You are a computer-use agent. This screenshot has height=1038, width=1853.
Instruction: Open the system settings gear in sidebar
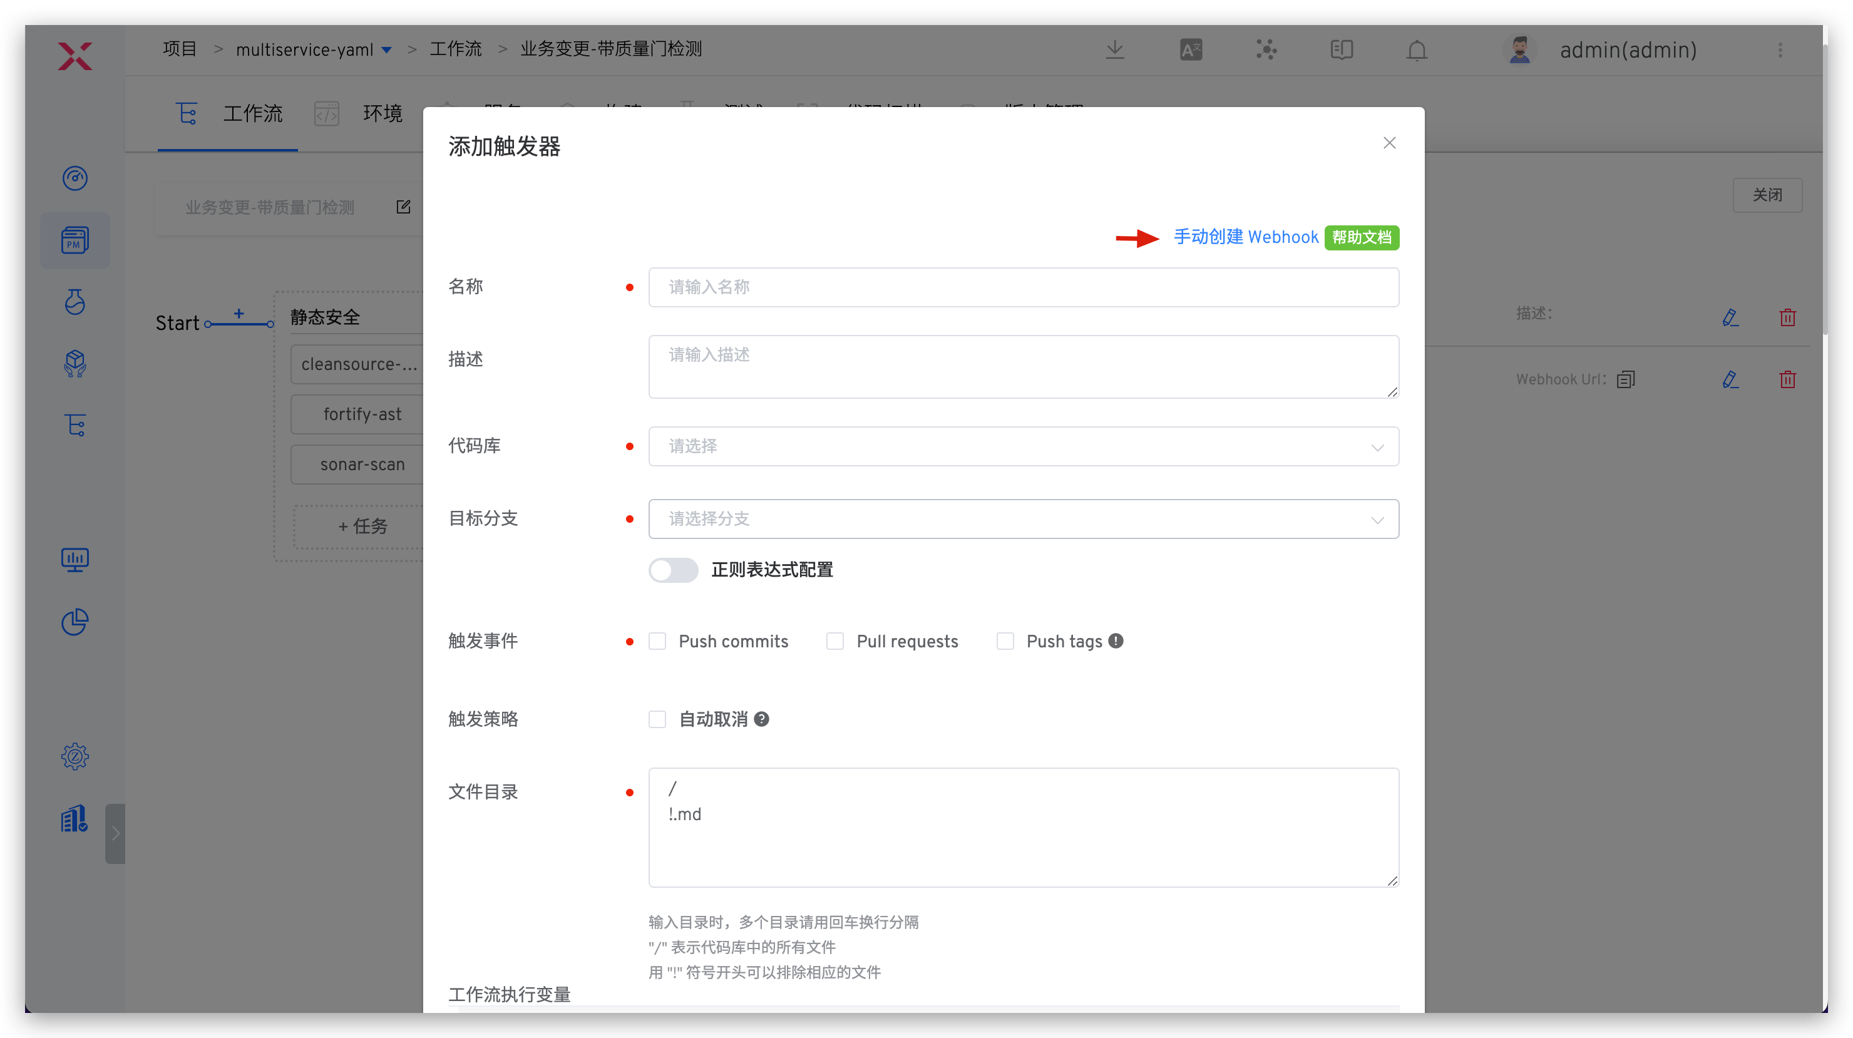coord(75,756)
